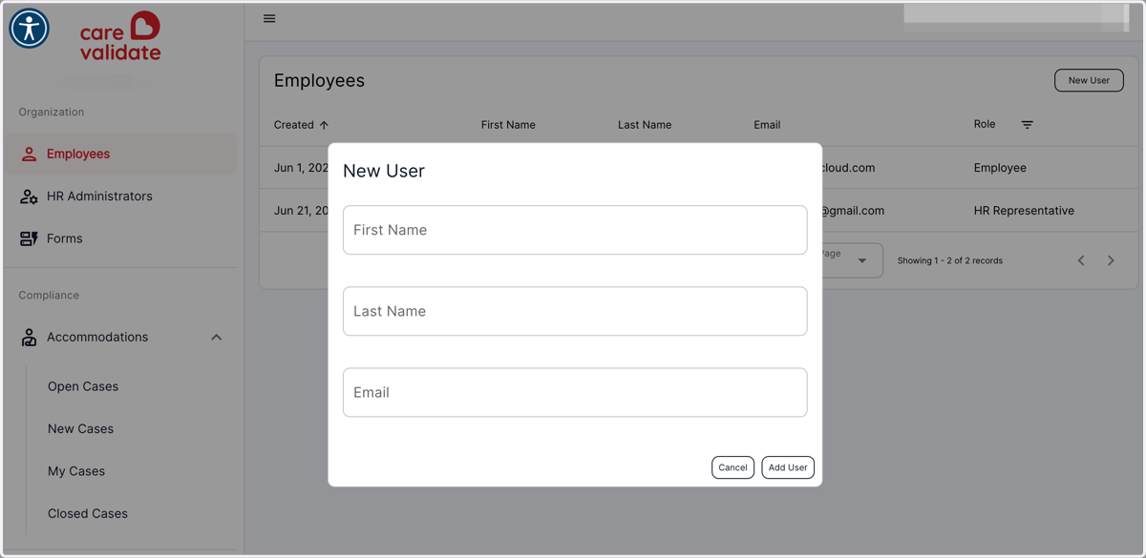Click the gmail.com email cell

click(x=853, y=211)
